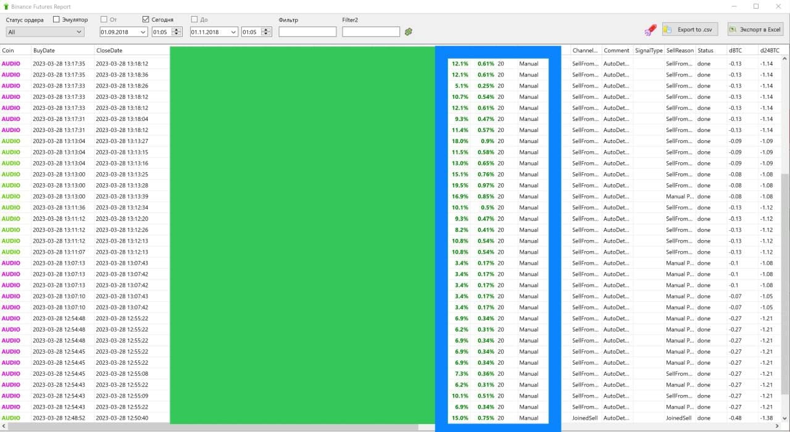Sort by the BuyDate column header
790x432 pixels.
pos(62,51)
